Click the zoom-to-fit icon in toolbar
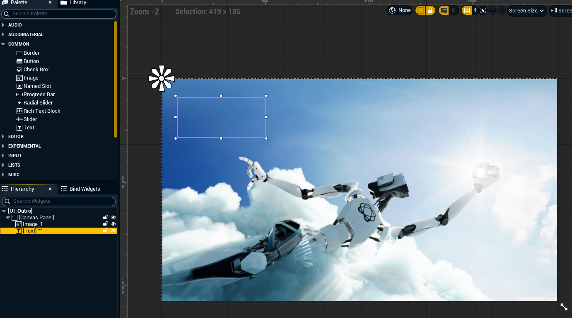Image resolution: width=572 pixels, height=318 pixels. pyautogui.click(x=483, y=10)
